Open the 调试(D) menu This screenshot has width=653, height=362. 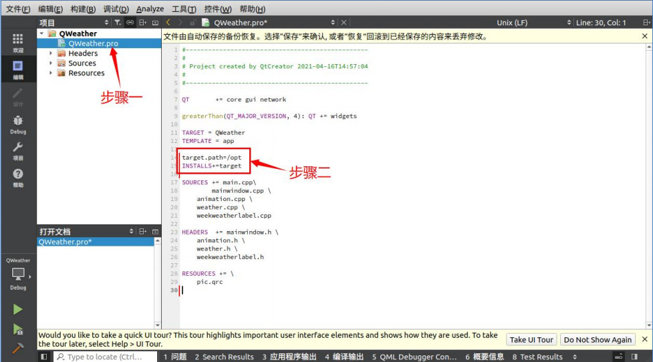[116, 9]
